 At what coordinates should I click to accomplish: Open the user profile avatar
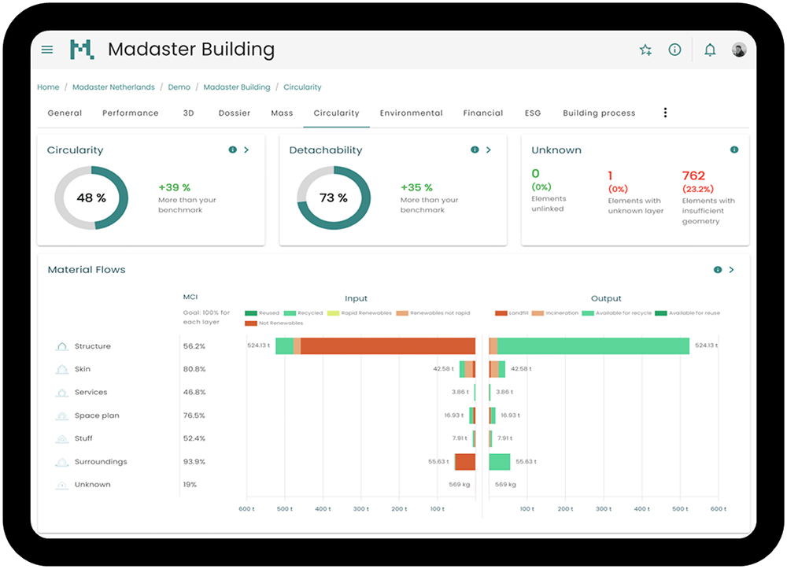738,49
